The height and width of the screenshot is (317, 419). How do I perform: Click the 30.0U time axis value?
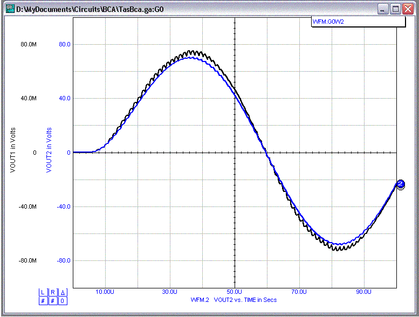[x=170, y=292]
